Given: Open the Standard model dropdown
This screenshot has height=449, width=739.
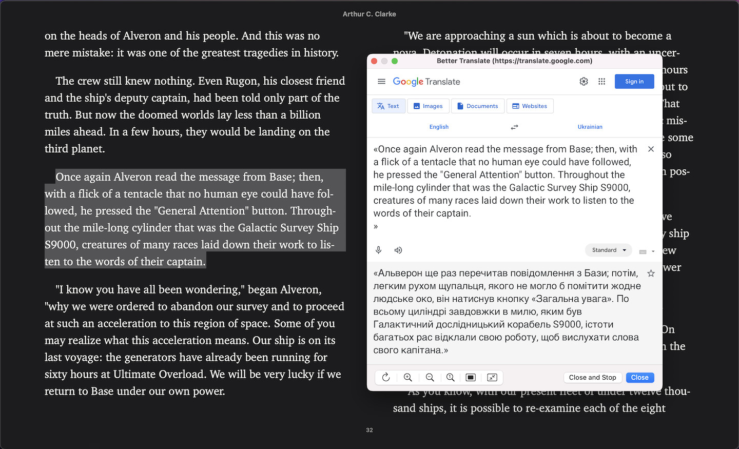Looking at the screenshot, I should pos(609,250).
